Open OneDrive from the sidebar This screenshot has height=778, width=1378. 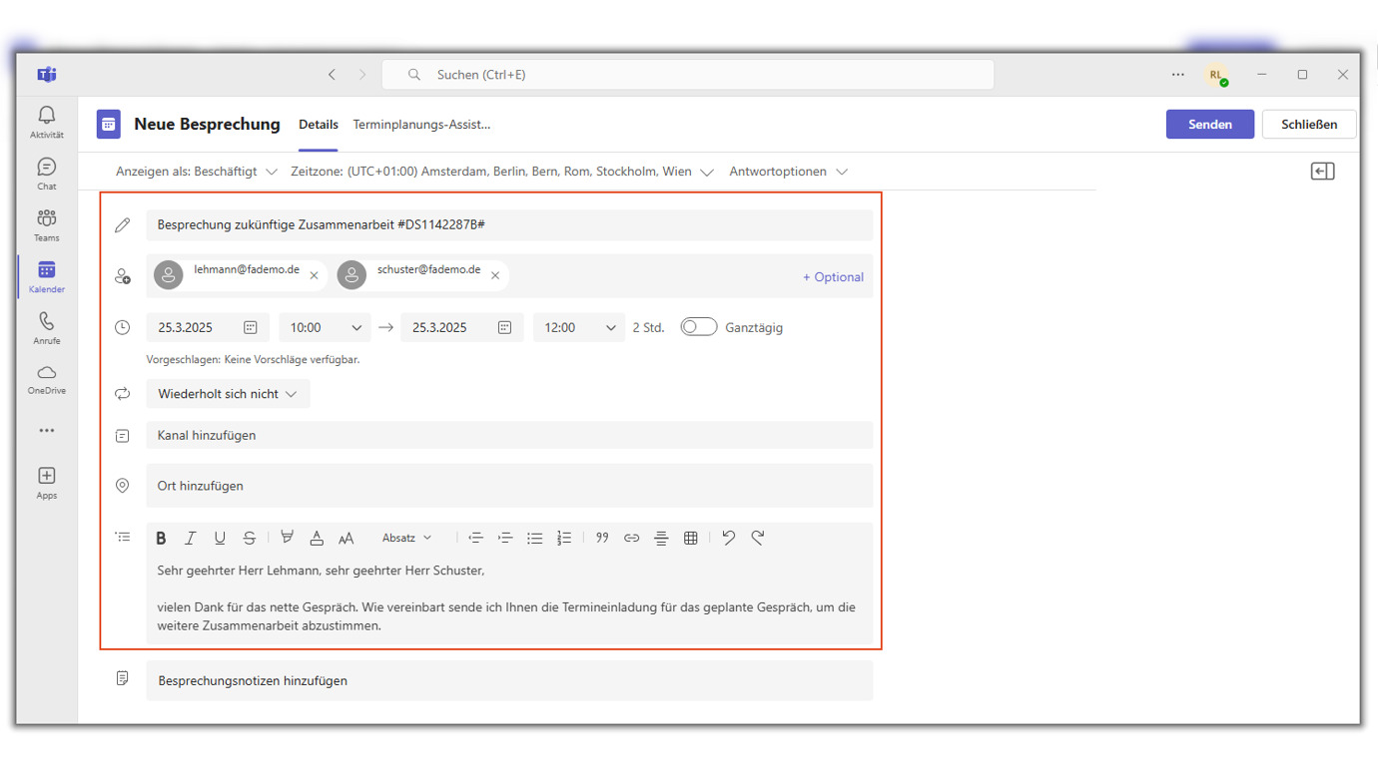46,379
